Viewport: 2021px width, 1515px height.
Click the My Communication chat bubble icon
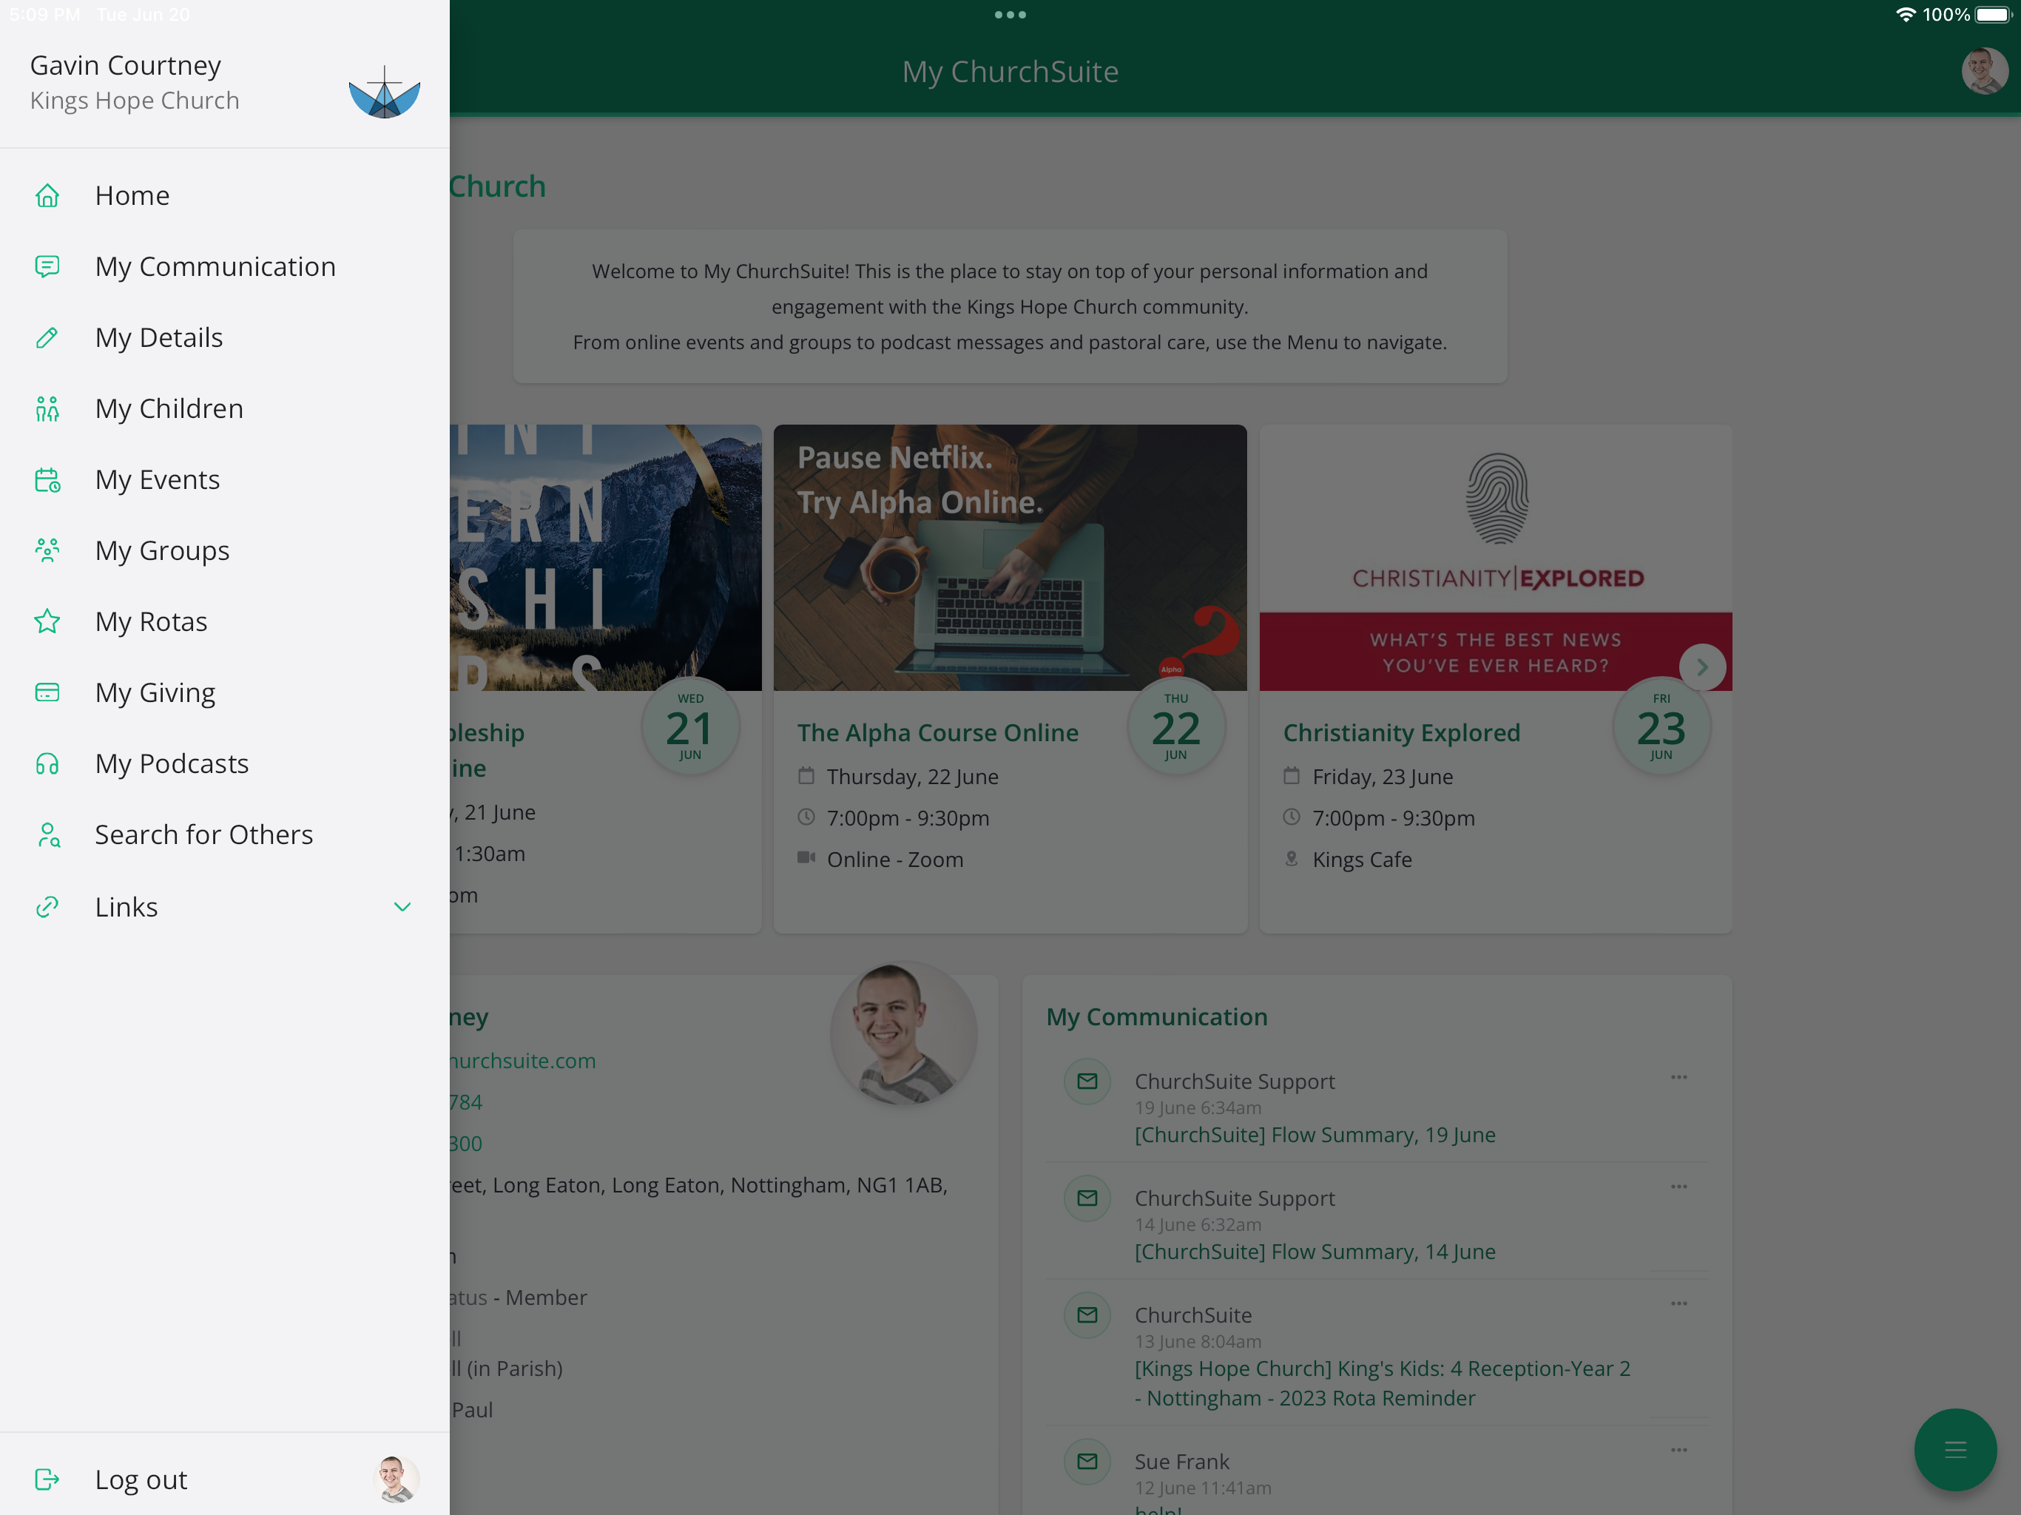(47, 267)
